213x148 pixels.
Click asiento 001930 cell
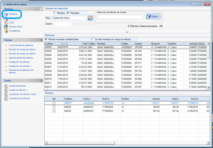(x=138, y=83)
